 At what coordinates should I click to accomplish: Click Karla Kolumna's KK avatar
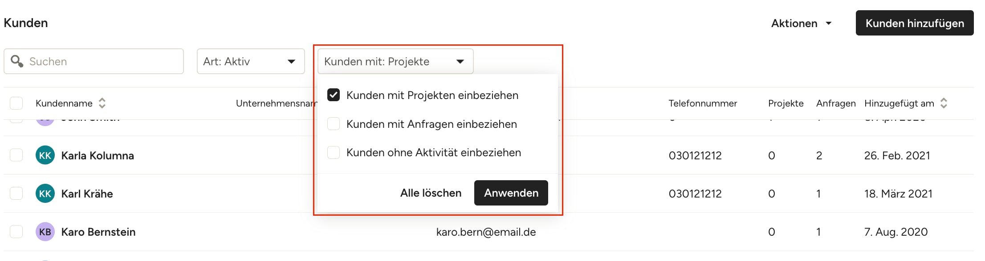tap(45, 155)
